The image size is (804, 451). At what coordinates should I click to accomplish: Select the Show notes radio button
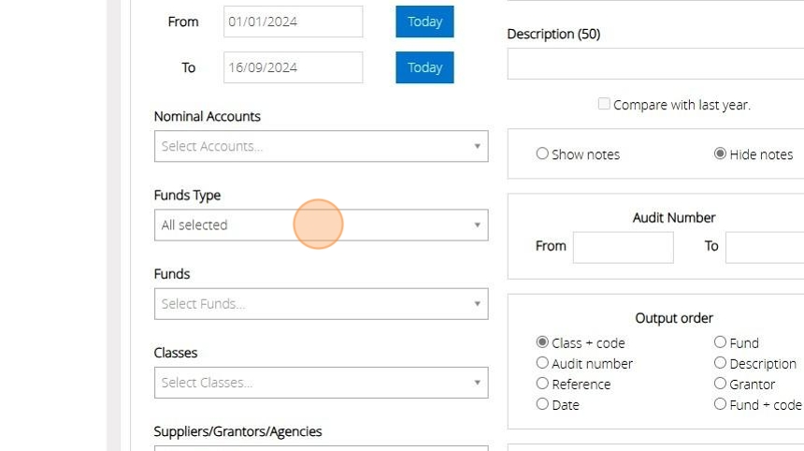tap(542, 153)
